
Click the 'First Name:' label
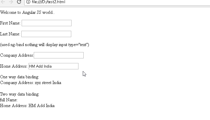pyautogui.click(x=10, y=23)
